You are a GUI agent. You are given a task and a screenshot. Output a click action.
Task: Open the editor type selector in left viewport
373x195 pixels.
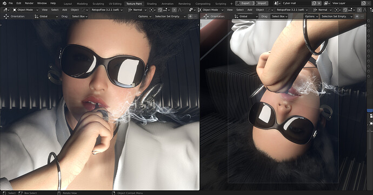coord(6,10)
